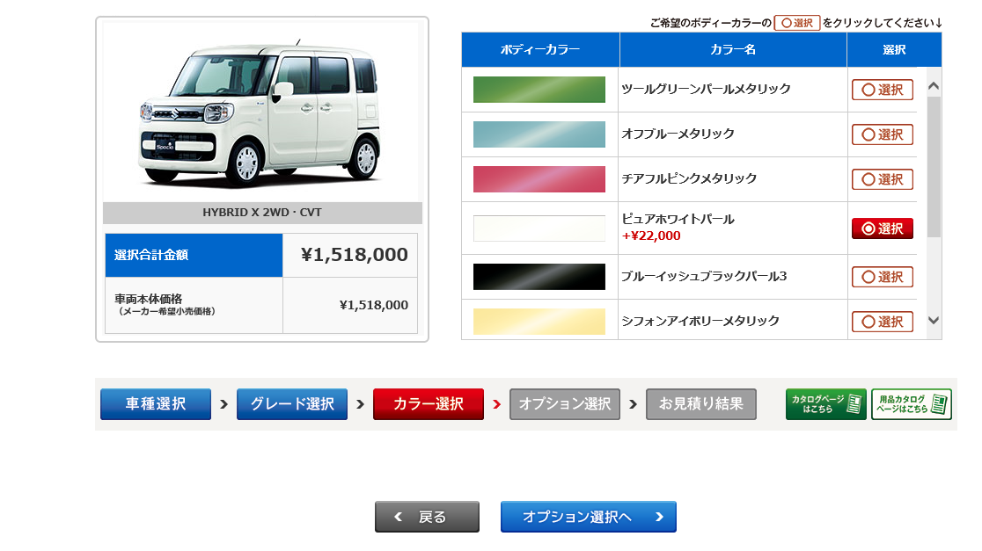
Task: Click the color list scrollbar thumb
Action: click(934, 166)
